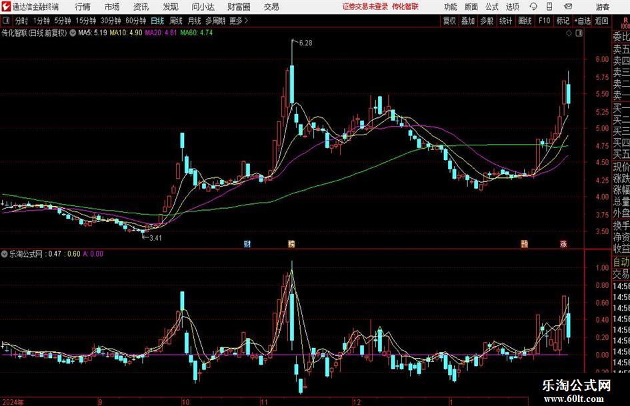This screenshot has height=406, width=630.
Task: Open F10 company info
Action: coord(545,21)
